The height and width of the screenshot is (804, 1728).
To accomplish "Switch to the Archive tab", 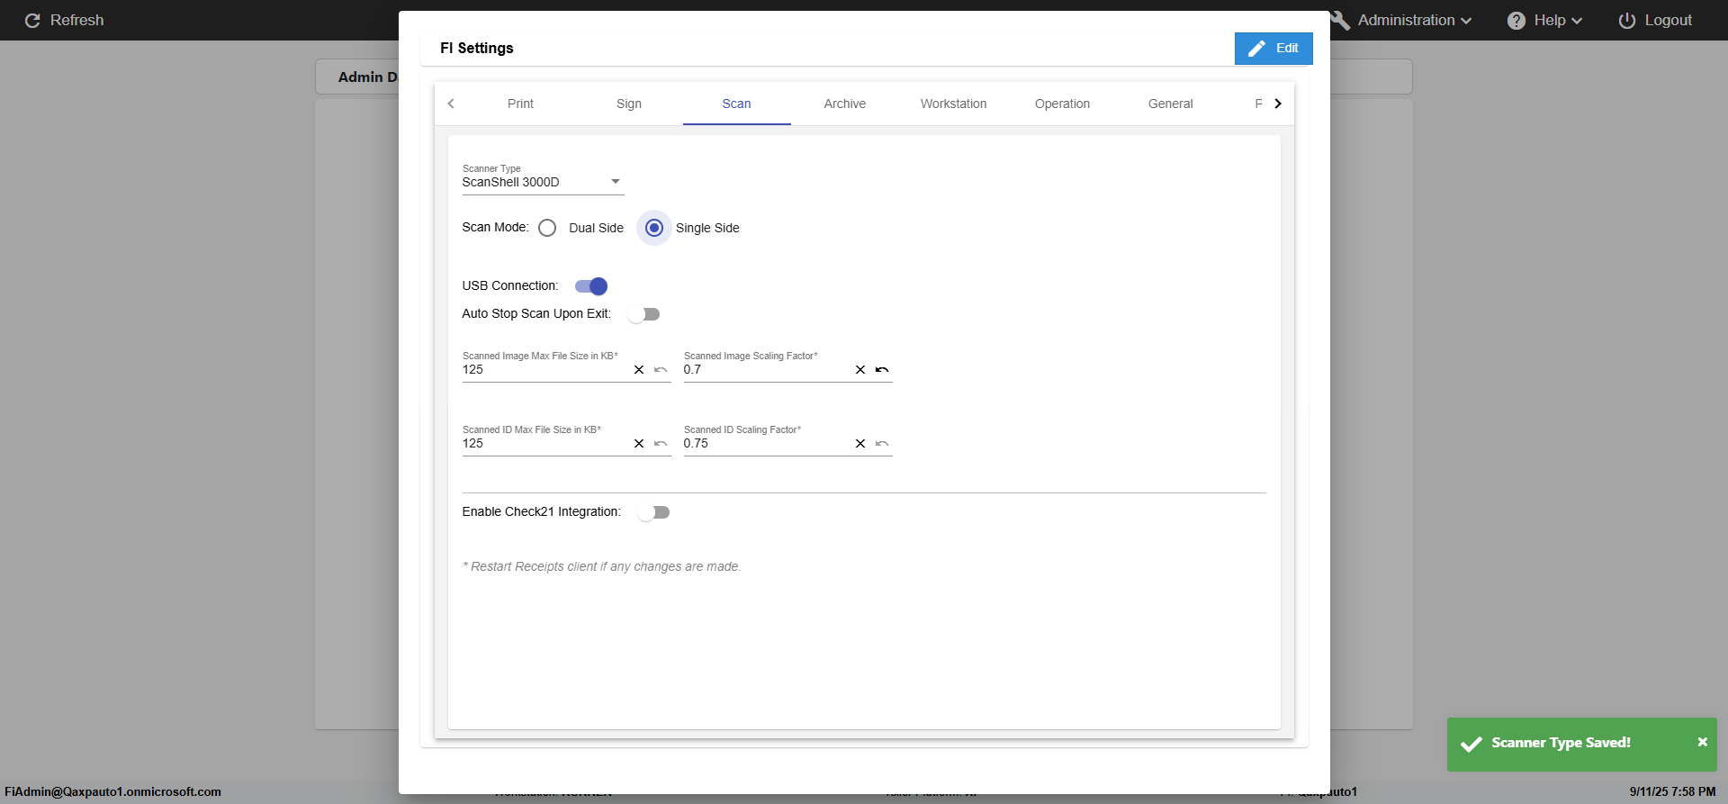I will 844,104.
